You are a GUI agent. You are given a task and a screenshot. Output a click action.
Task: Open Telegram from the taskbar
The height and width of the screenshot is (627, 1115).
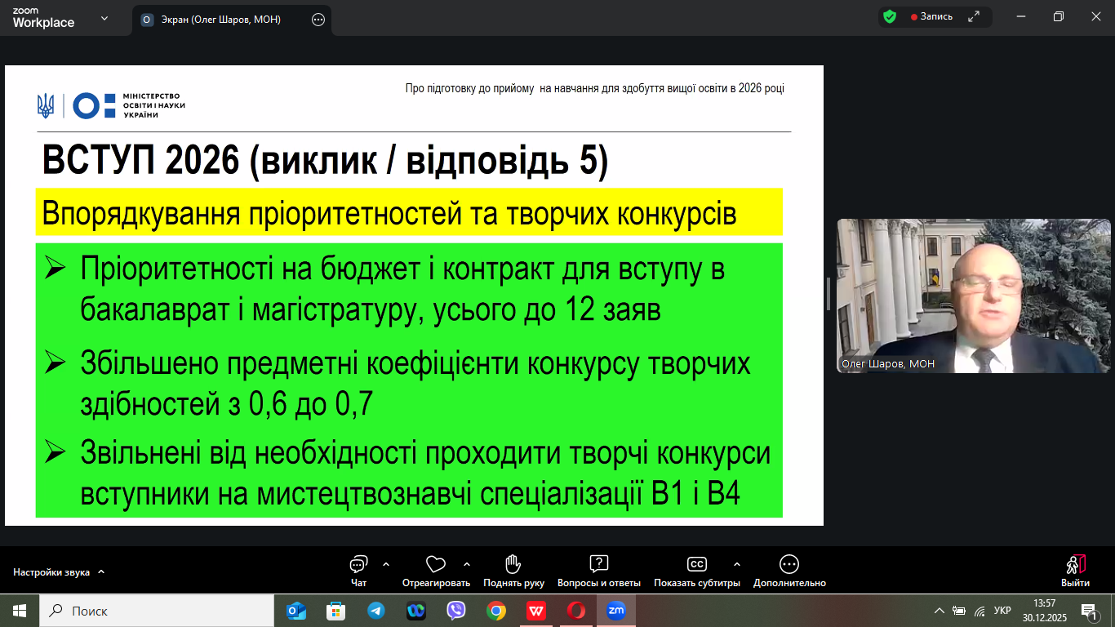click(376, 611)
